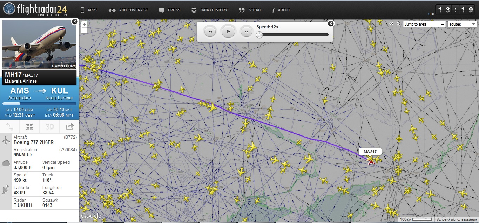Open the Apps menu
The image size is (479, 223).
(89, 10)
